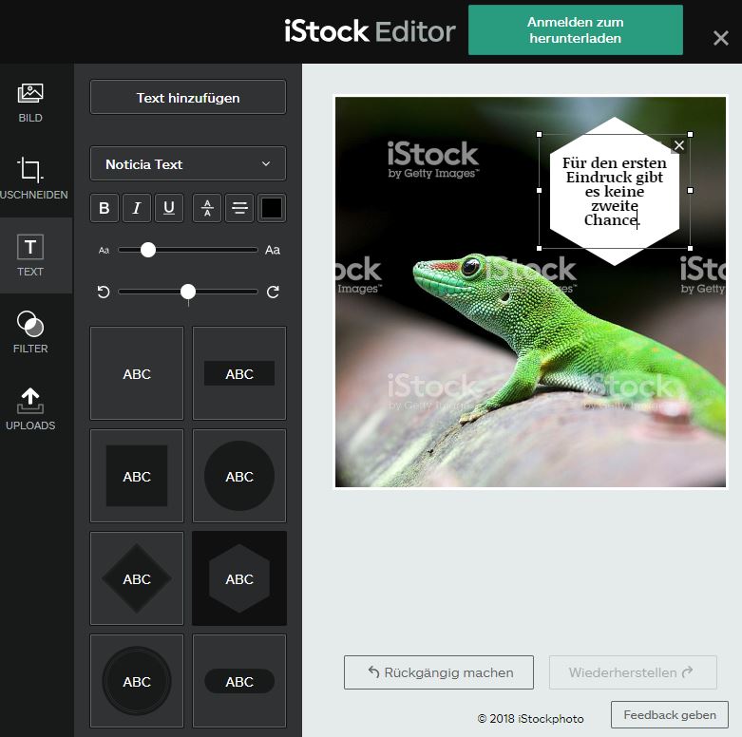The height and width of the screenshot is (737, 742).
Task: Delete the text box with its X
Action: pyautogui.click(x=679, y=145)
